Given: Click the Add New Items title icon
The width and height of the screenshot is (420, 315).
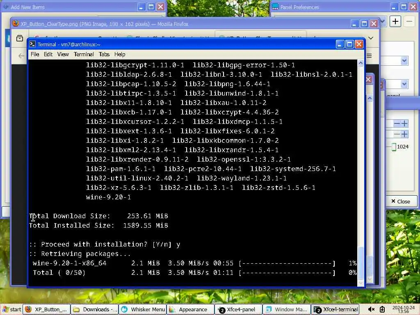Looking at the screenshot, I should pos(6,7).
